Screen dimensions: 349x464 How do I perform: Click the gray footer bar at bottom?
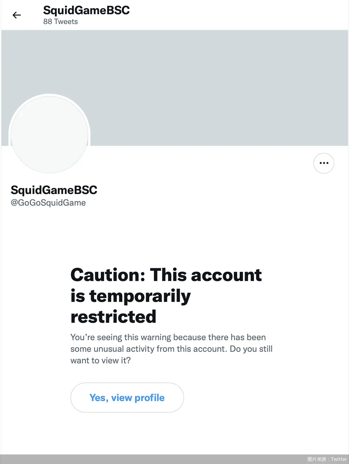[174, 459]
